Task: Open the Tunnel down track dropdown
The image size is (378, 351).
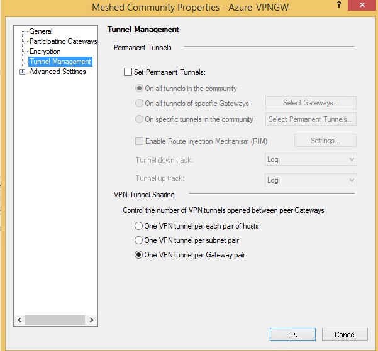Action: tap(311, 159)
